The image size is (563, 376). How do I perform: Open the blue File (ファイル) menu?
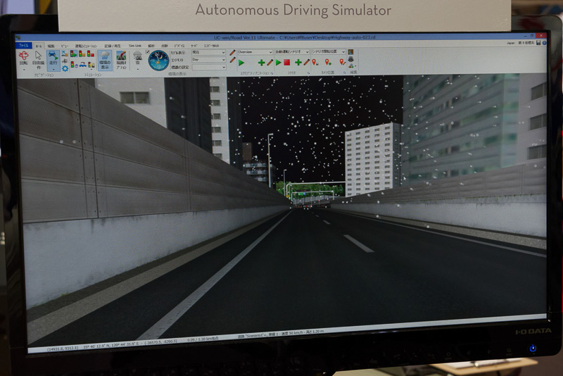pos(24,46)
